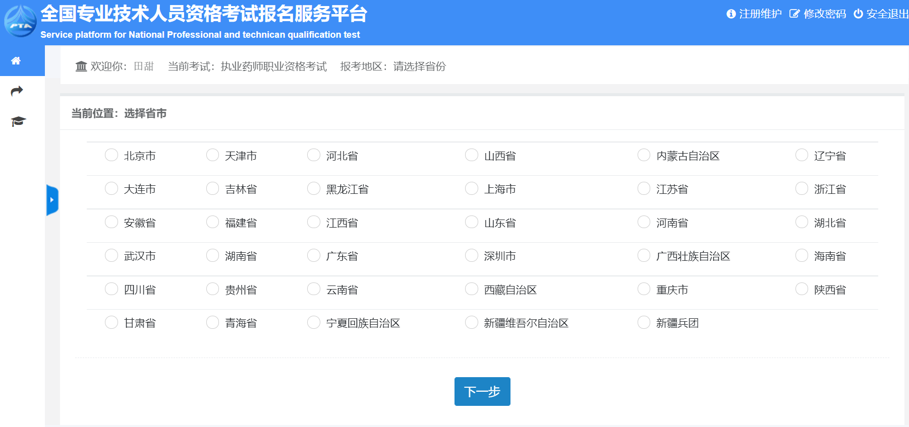Select 内蒙古自治区 radio button

pyautogui.click(x=644, y=155)
